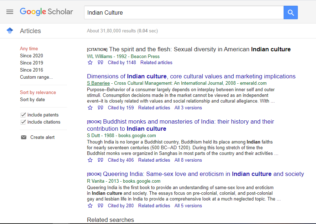Select Sort by date

[32, 99]
